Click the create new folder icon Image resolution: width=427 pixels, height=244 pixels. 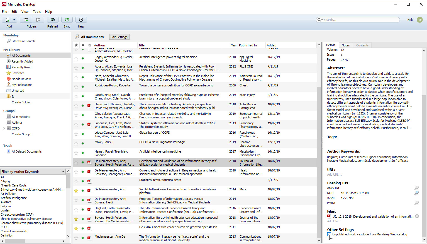tap(26, 20)
